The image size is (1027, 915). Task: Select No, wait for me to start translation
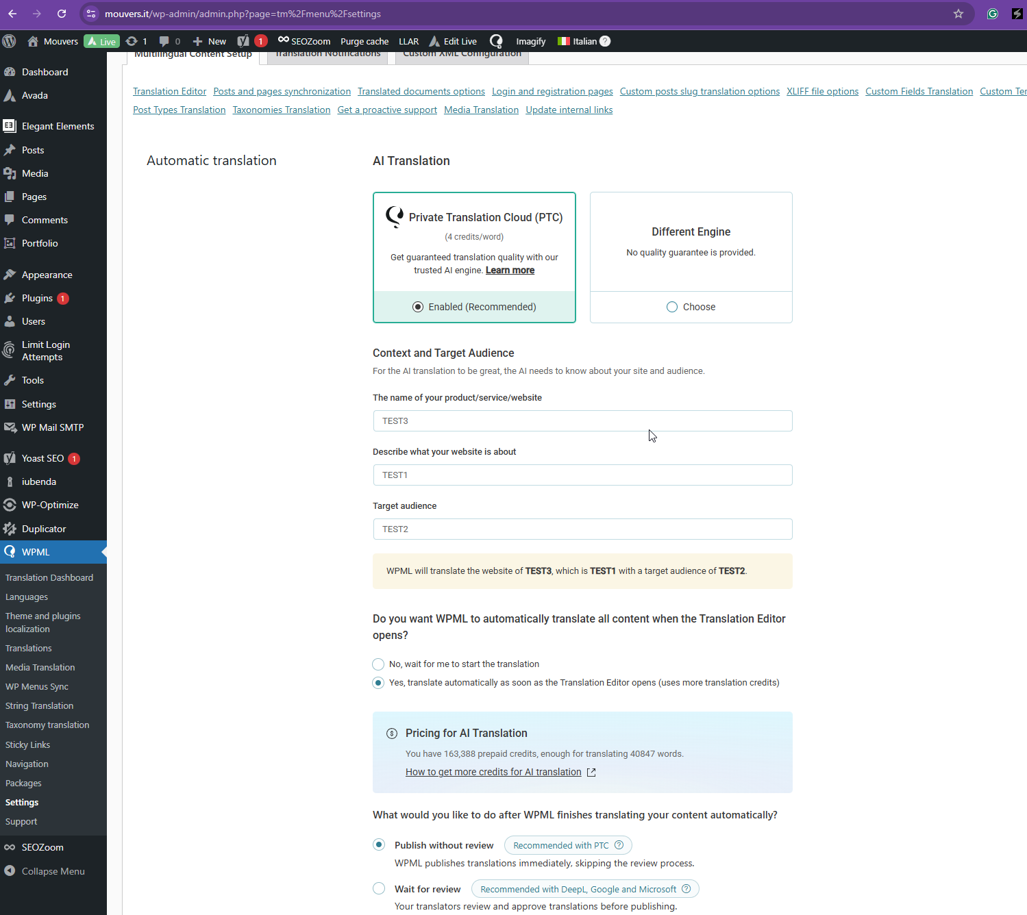[x=378, y=664]
